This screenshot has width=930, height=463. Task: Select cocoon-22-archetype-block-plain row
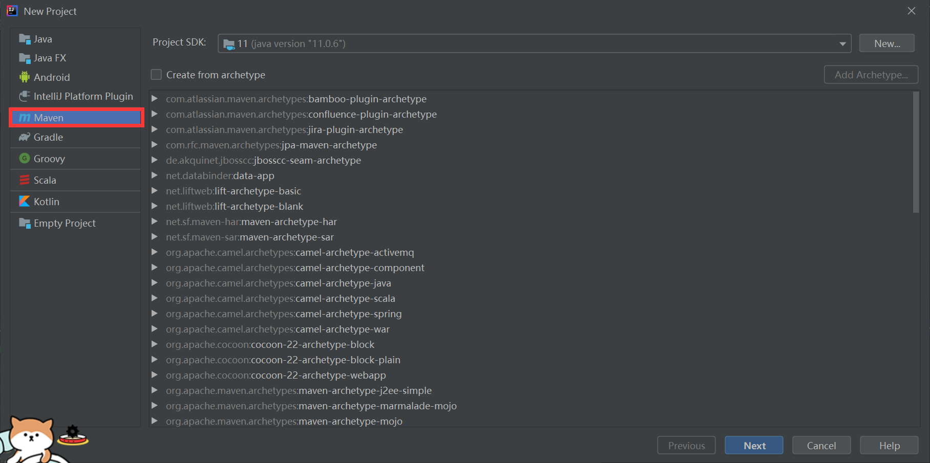pyautogui.click(x=531, y=360)
